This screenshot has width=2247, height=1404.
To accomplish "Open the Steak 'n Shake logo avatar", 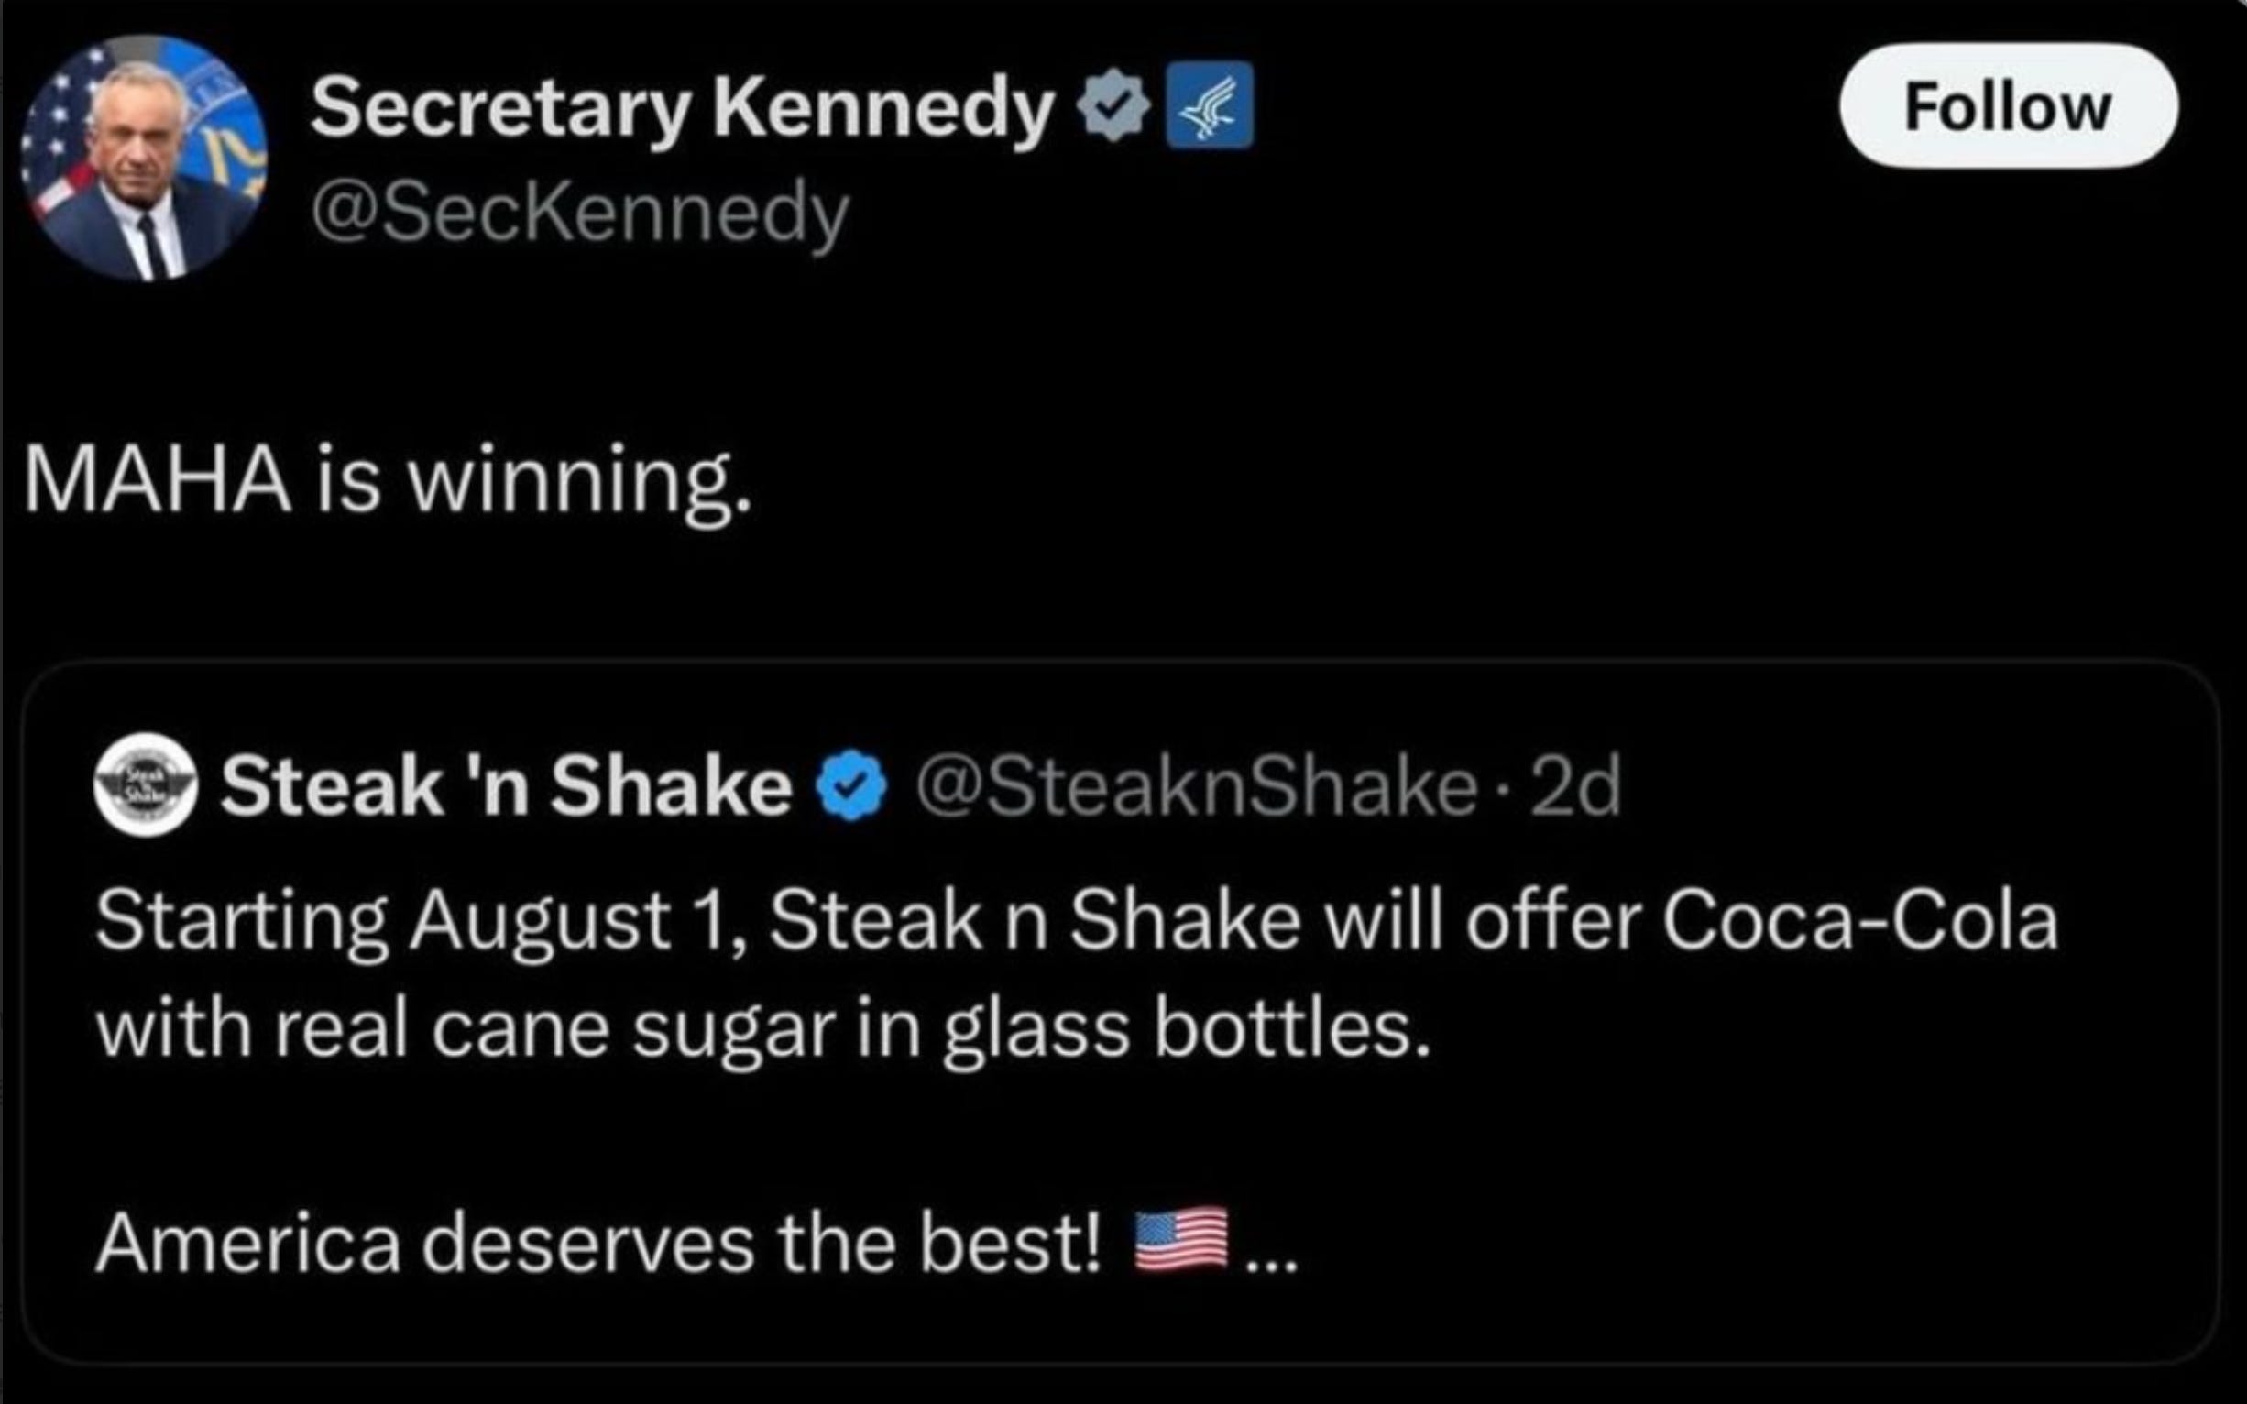I will click(x=145, y=784).
